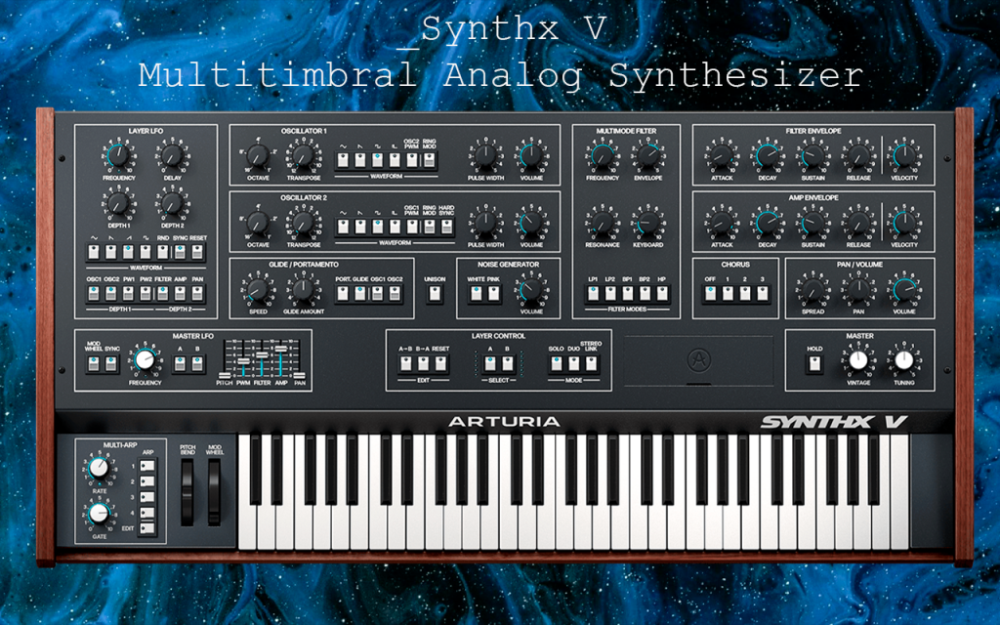Toggle Layer LFO routing to FILTER
This screenshot has width=1000, height=625.
pos(163,293)
